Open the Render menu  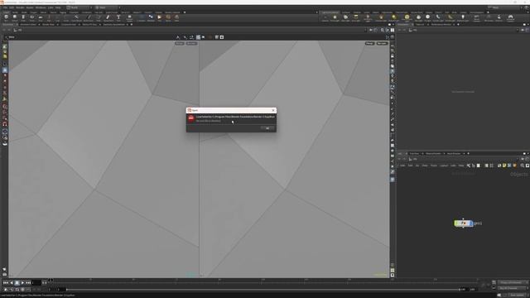point(20,7)
